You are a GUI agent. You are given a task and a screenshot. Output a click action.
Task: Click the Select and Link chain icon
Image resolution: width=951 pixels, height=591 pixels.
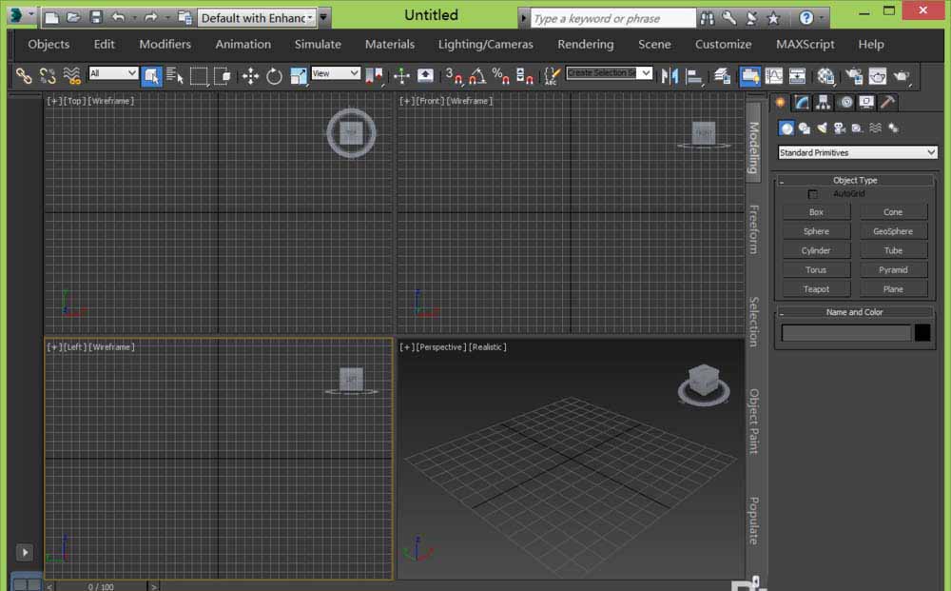(24, 76)
